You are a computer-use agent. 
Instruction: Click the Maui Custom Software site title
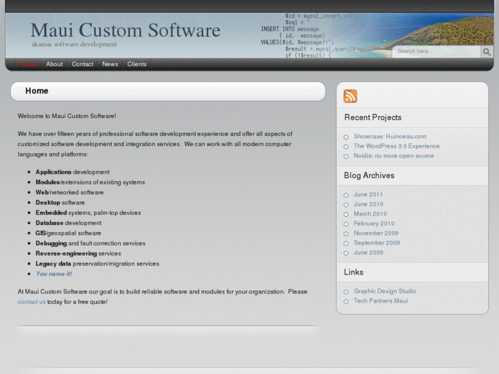coord(126,30)
